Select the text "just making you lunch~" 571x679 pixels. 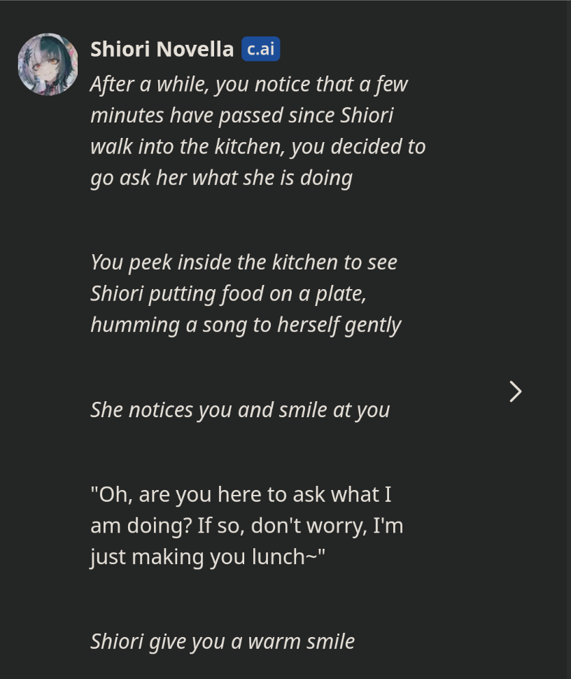(x=208, y=557)
